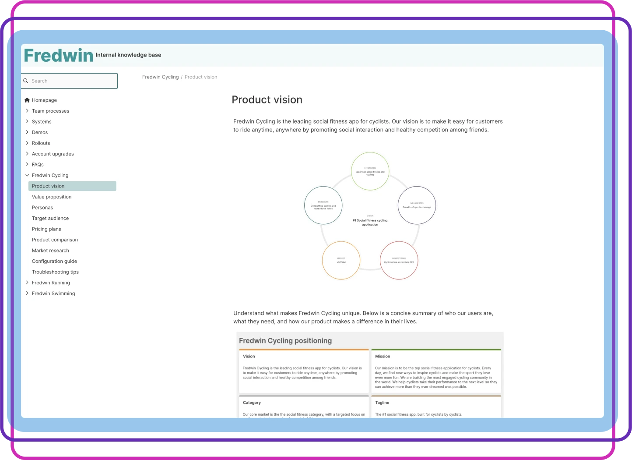Click the Weaknesses circle in diagram
The image size is (632, 460).
(x=417, y=205)
